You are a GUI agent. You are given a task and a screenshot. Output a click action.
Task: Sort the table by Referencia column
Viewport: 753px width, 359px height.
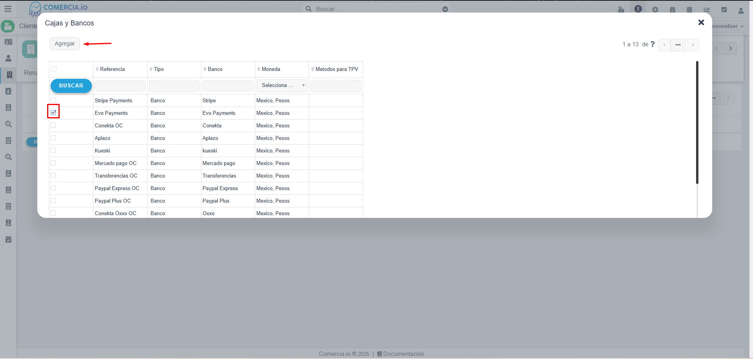coord(110,69)
